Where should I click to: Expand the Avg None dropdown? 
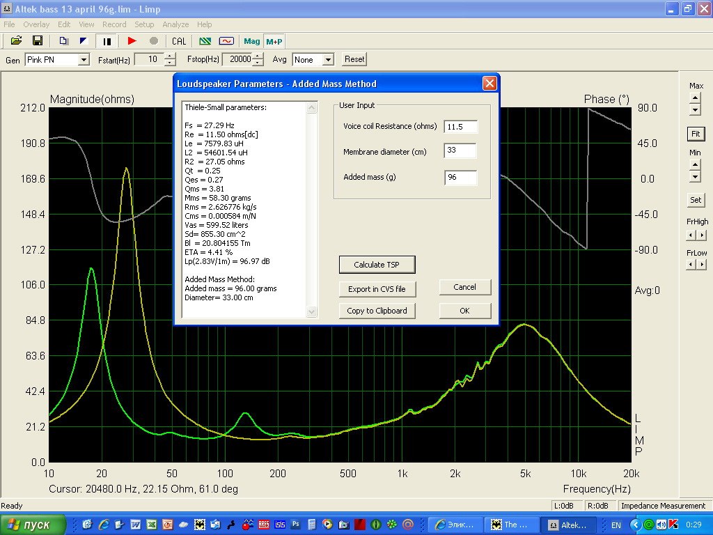click(x=328, y=60)
